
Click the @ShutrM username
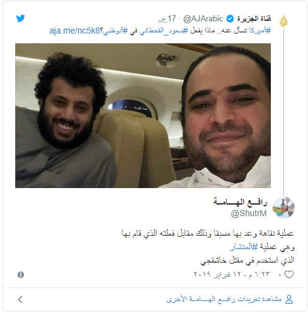point(249,213)
